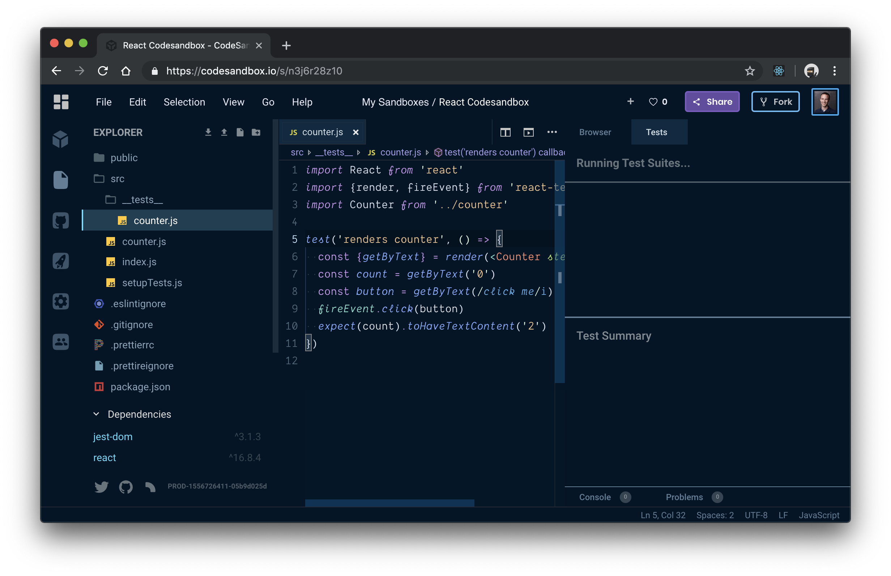Viewport: 891px width, 576px height.
Task: Open the Live collaboration people panel
Action: pyautogui.click(x=61, y=342)
